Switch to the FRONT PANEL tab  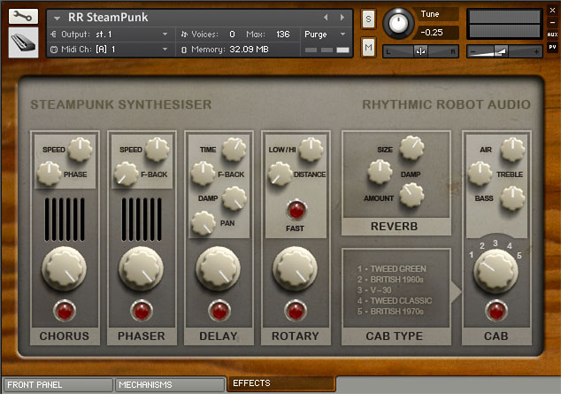(x=58, y=384)
